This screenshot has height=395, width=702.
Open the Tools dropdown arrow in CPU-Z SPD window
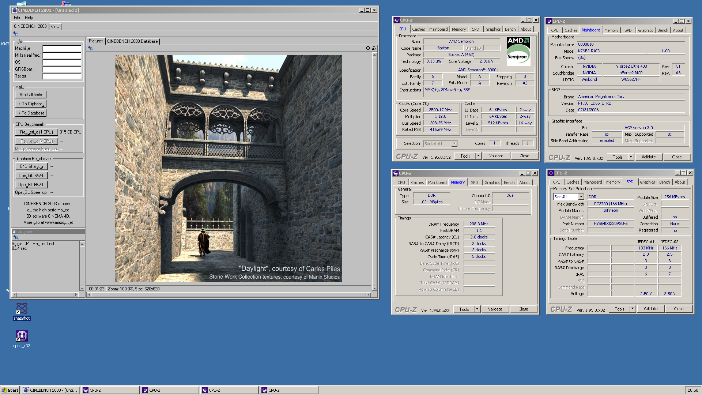pyautogui.click(x=633, y=309)
